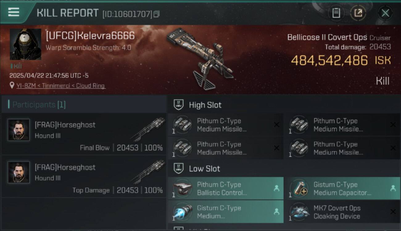Click the High Slot section icon
Image resolution: width=401 pixels, height=231 pixels.
(179, 105)
